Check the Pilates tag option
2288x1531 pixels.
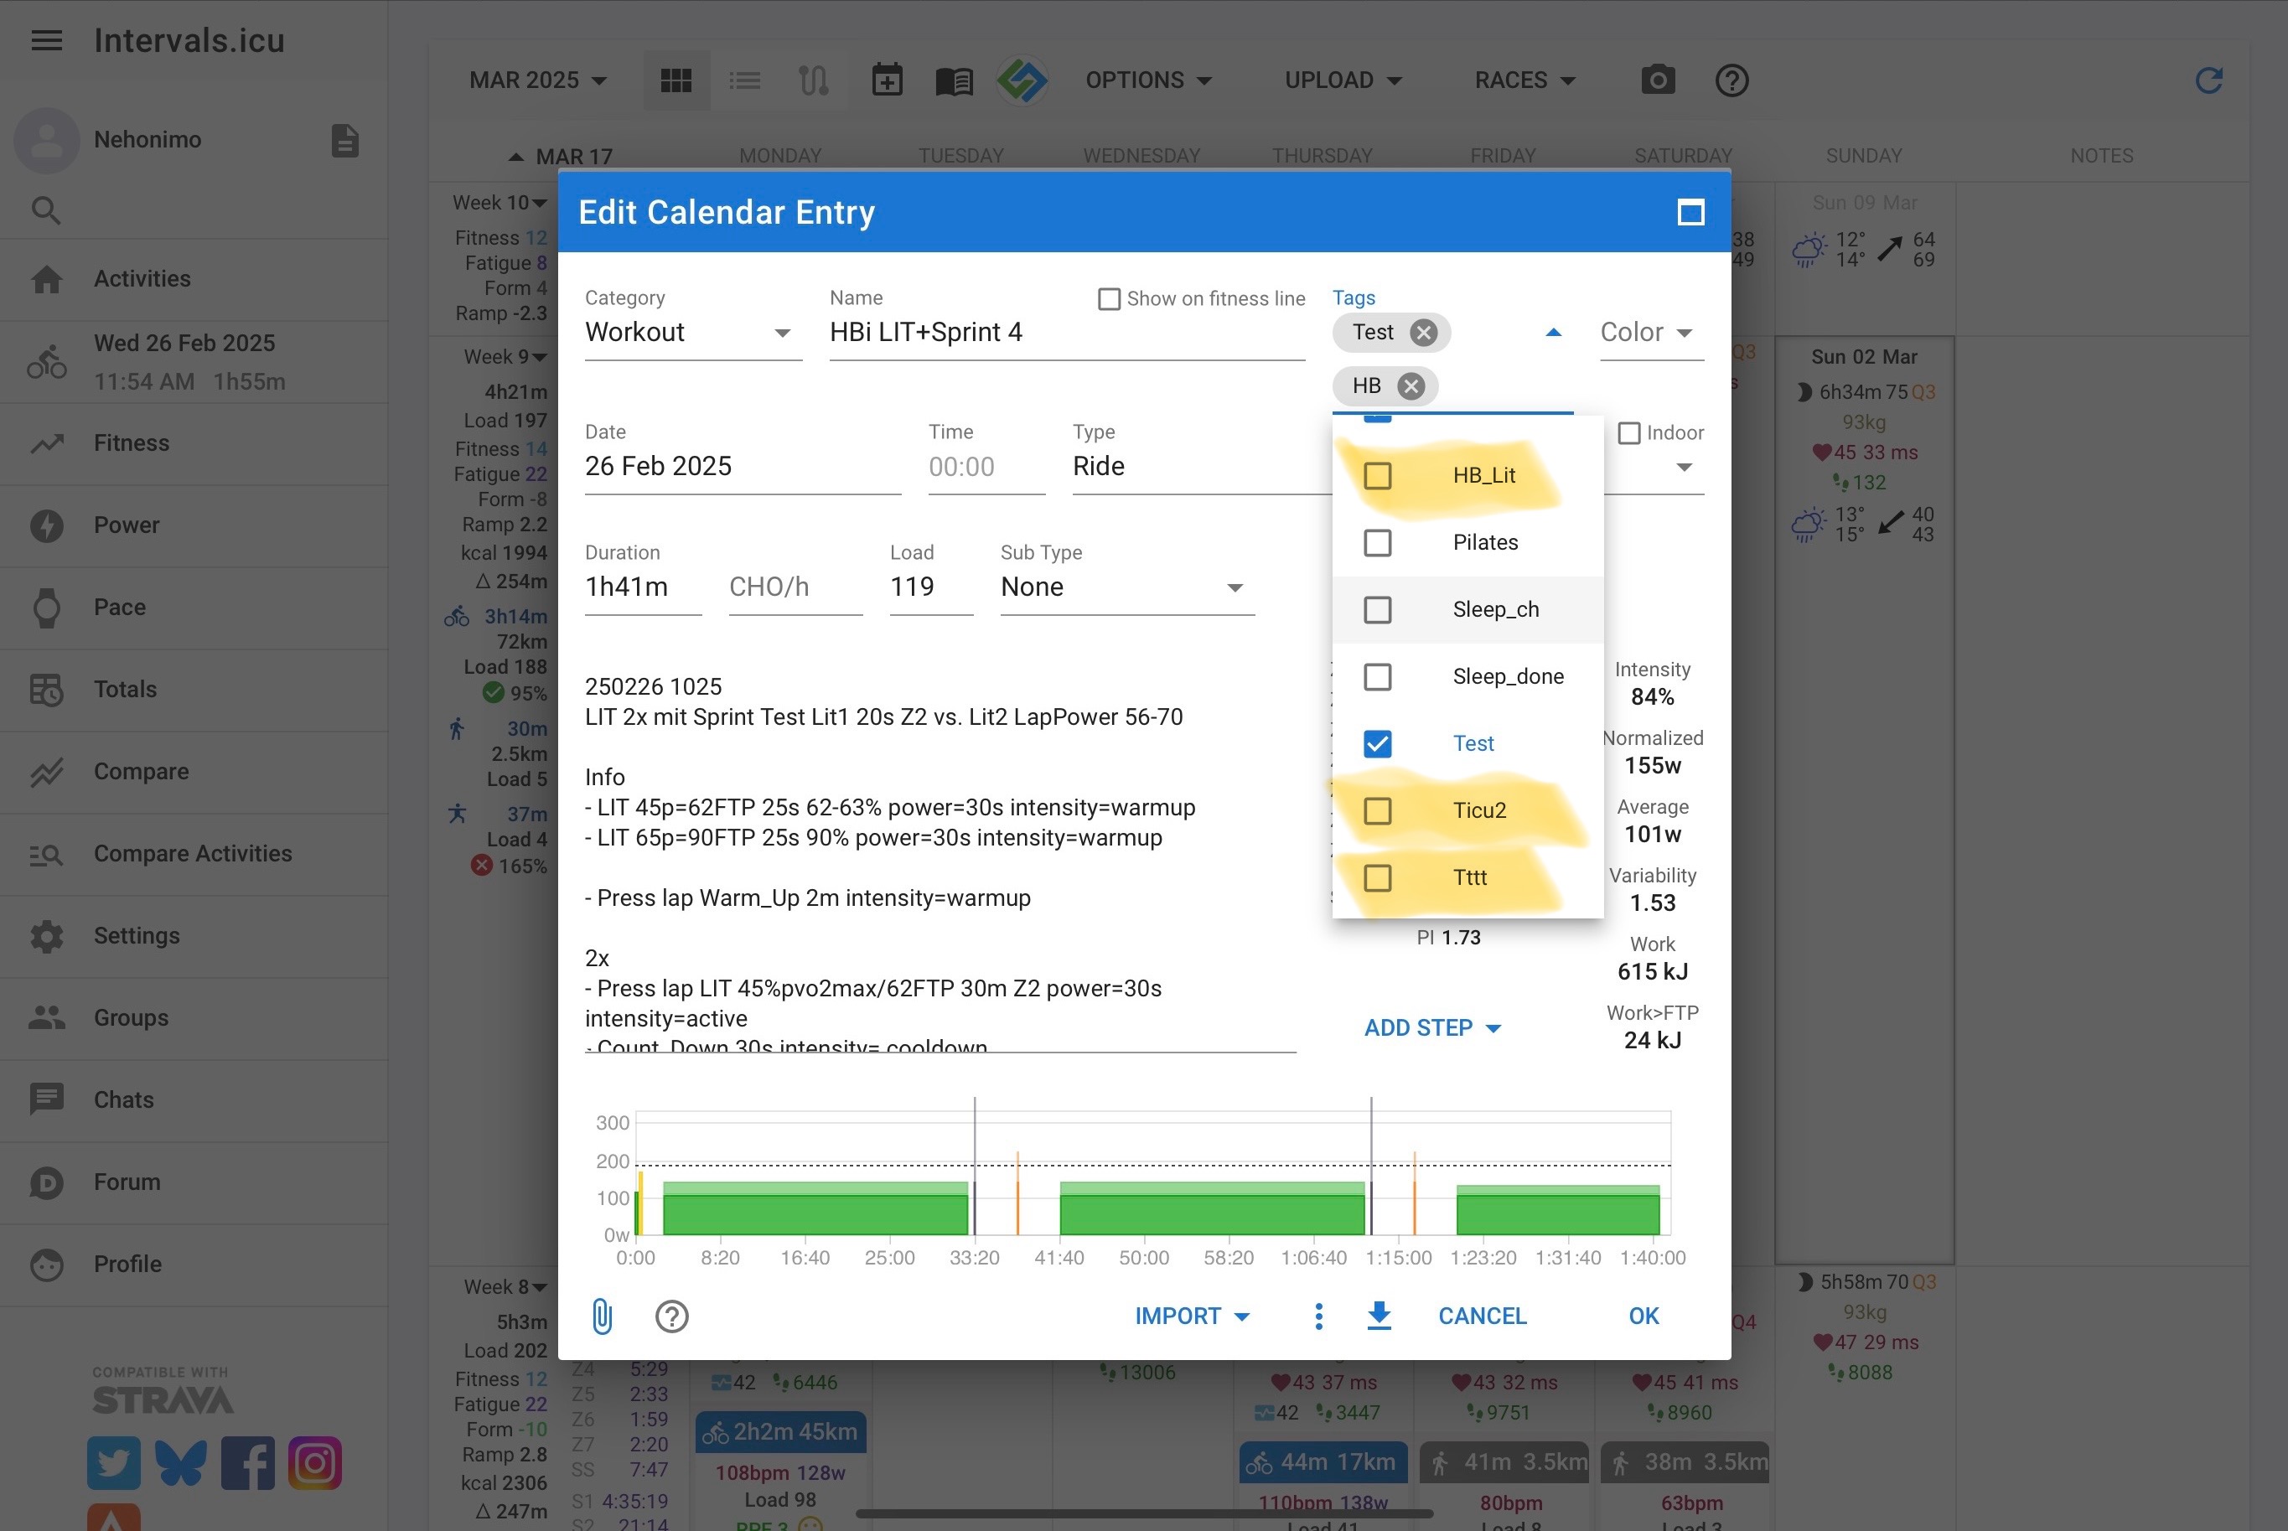point(1377,542)
